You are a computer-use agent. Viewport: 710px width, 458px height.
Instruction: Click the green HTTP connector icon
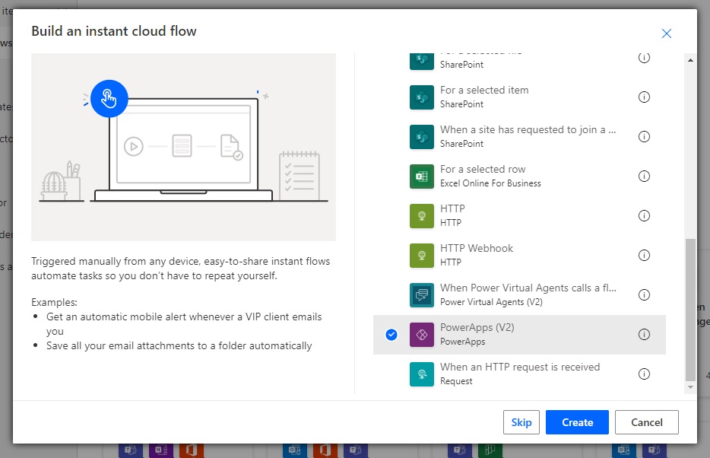[421, 215]
